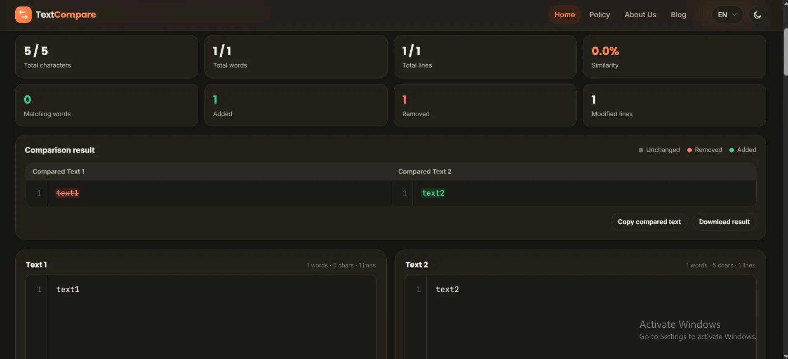The width and height of the screenshot is (788, 359).
Task: Click the Comparison result heading
Action: click(60, 150)
